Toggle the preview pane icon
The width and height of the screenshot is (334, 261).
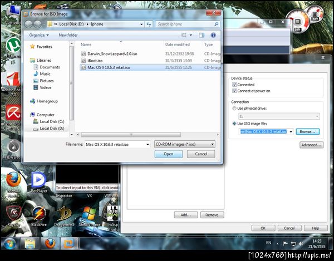(202, 35)
